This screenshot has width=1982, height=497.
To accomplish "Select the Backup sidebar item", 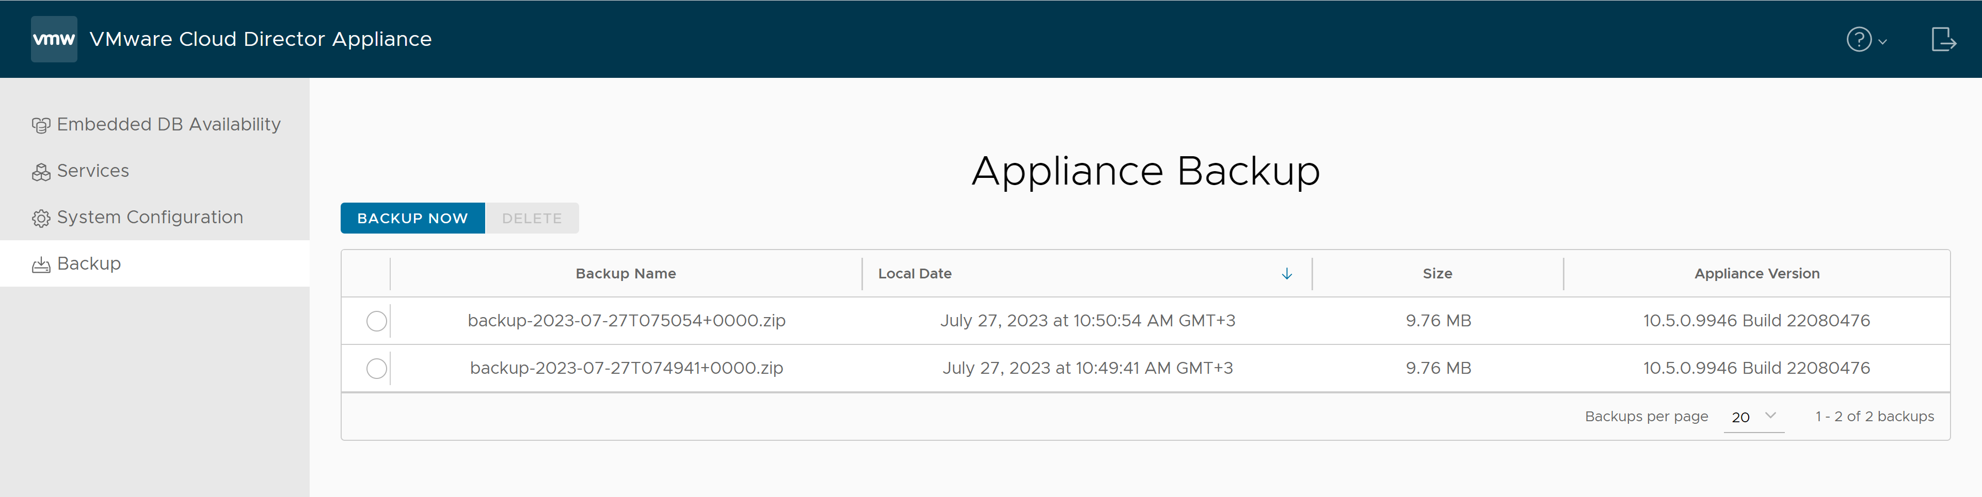I will [x=155, y=263].
